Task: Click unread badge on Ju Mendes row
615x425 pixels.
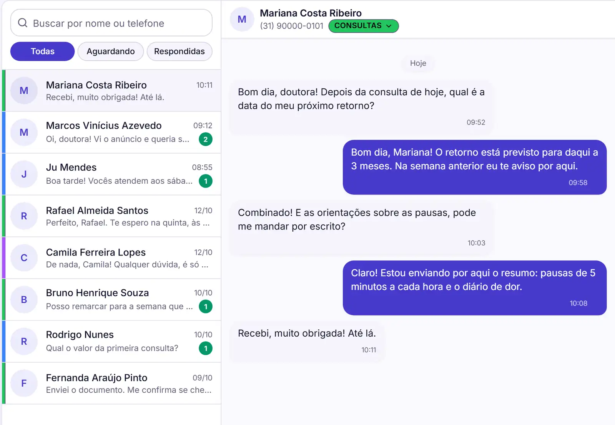Action: coord(206,181)
